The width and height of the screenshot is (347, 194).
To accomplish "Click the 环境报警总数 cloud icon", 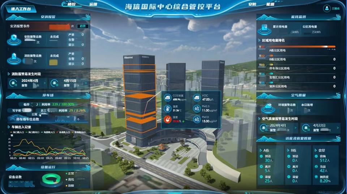I will click(x=269, y=107).
